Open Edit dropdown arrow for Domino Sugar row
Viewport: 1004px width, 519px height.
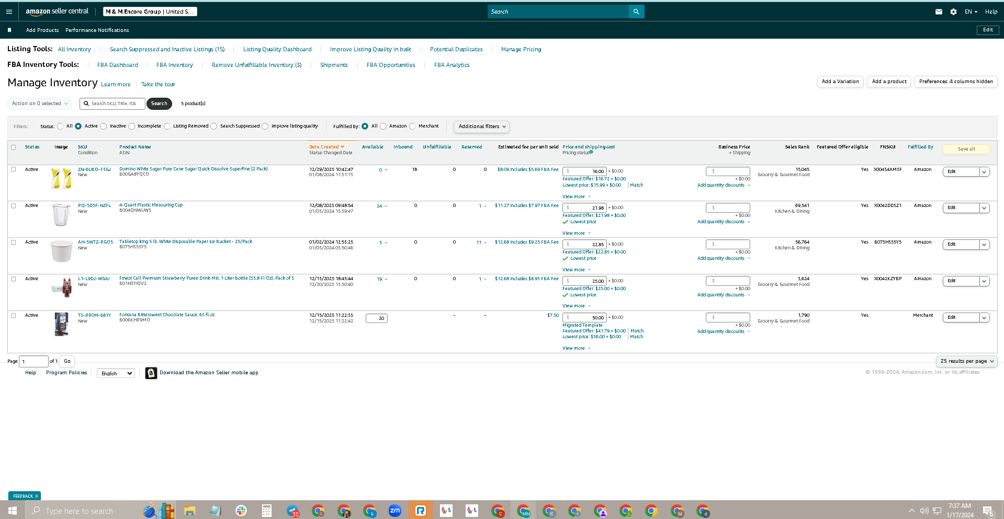[984, 171]
